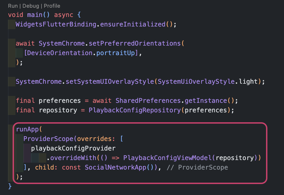Click SystemUiOverlayStyle class name

[x=196, y=82]
